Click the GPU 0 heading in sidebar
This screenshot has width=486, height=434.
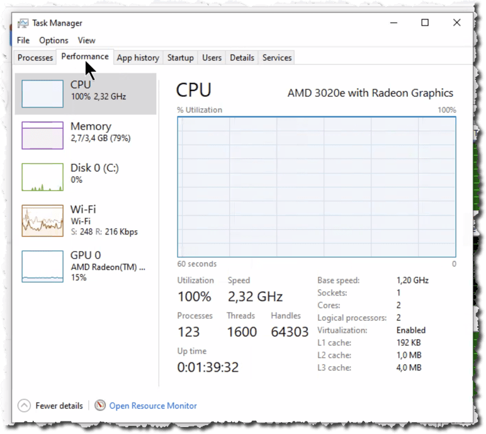point(86,255)
